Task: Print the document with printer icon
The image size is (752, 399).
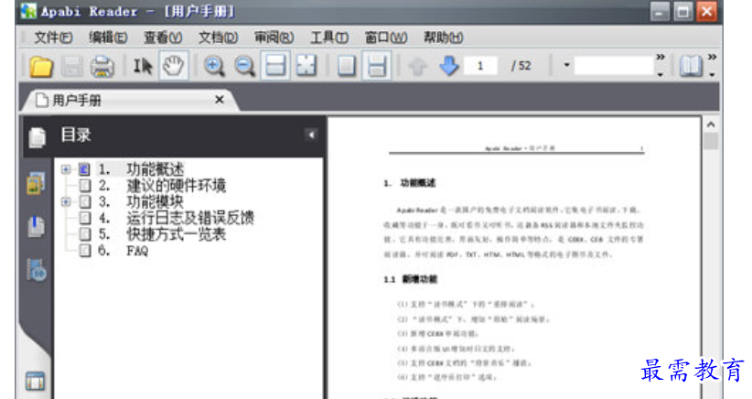Action: (102, 66)
